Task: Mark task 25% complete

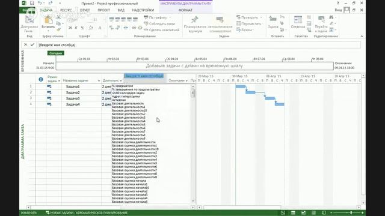Action: pyautogui.click(x=117, y=19)
